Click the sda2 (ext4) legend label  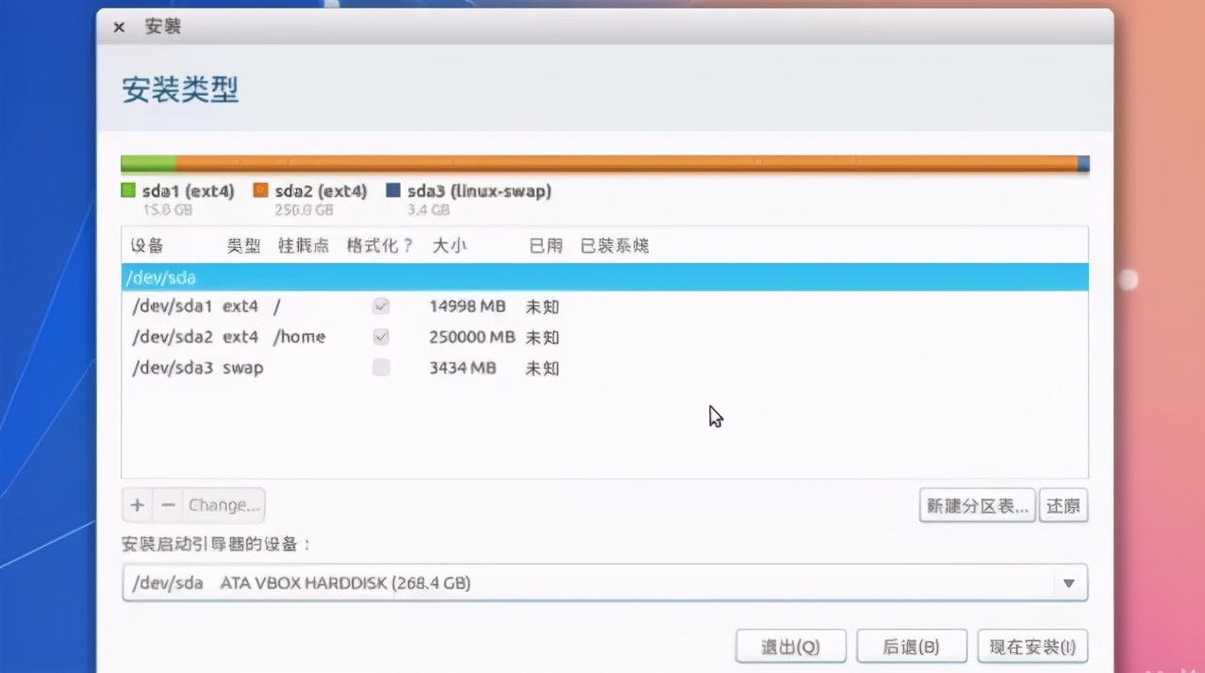[321, 191]
